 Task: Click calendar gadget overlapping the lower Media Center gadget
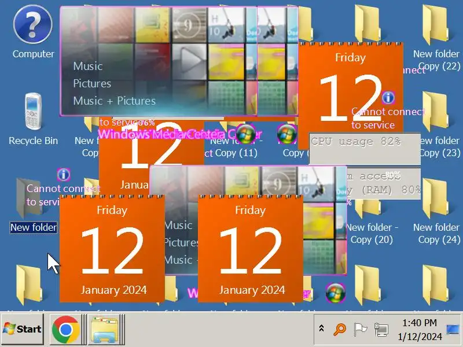(x=251, y=249)
